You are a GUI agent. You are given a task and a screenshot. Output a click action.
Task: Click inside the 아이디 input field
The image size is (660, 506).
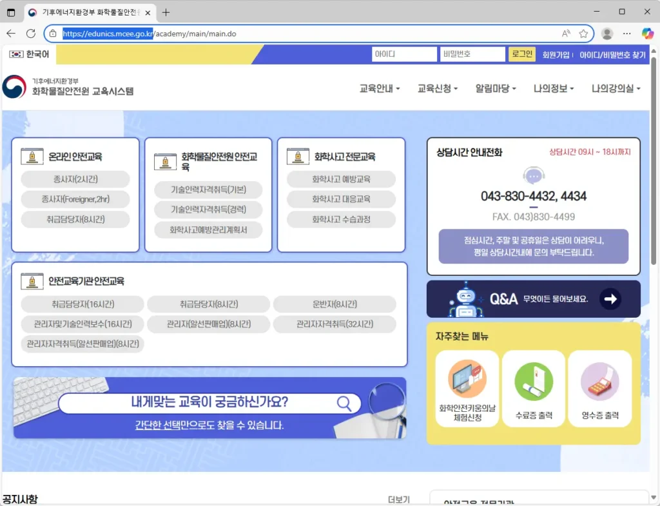click(x=404, y=54)
